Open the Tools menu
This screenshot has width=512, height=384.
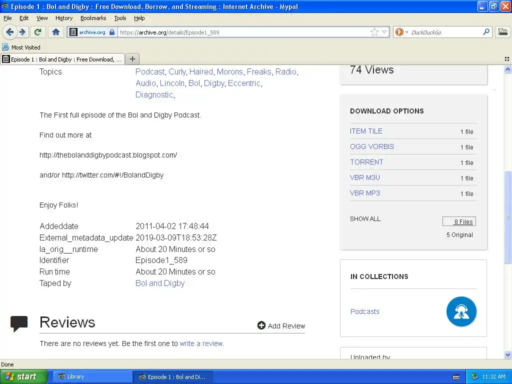click(120, 18)
